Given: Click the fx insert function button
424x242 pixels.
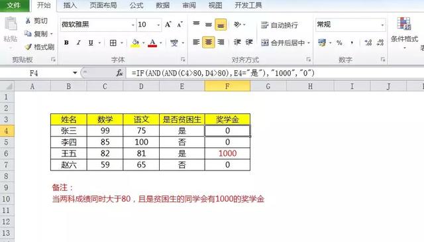Looking at the screenshot, I should point(119,73).
